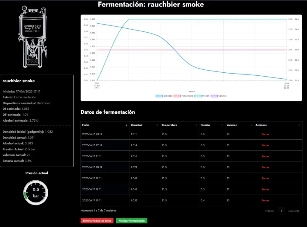This screenshot has width=307, height=227.
Task: Sort table by Densidad column arrow
Action: (156, 125)
